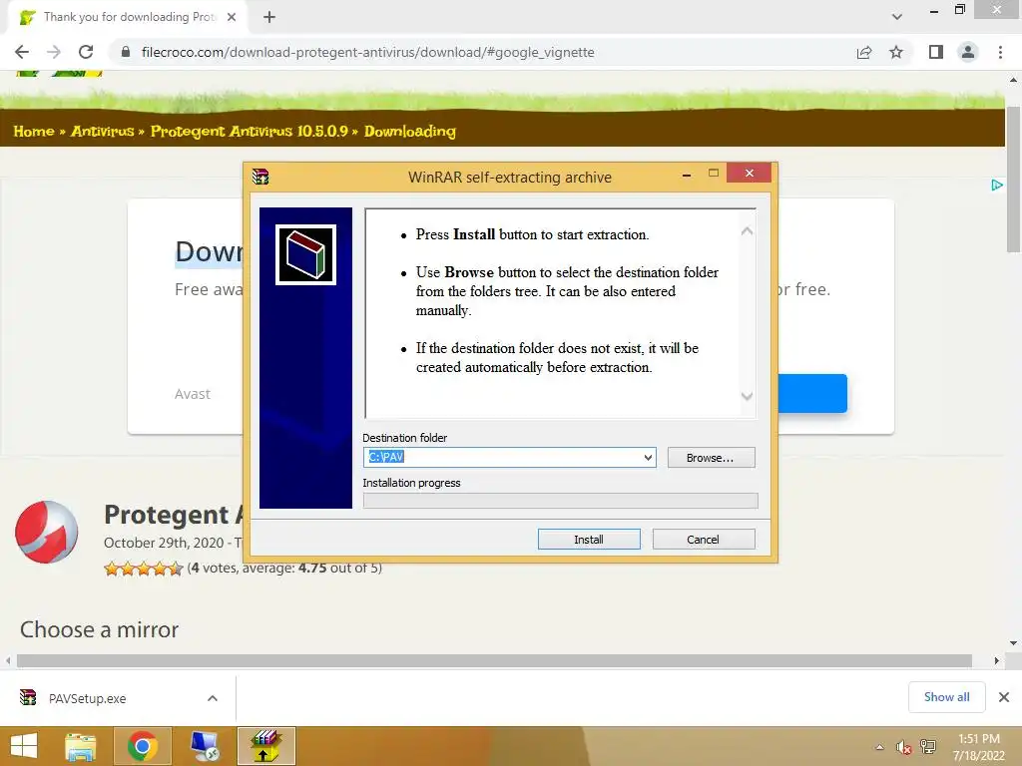This screenshot has width=1022, height=766.
Task: Cancel the WinRAR self-extracting archive
Action: pos(704,540)
